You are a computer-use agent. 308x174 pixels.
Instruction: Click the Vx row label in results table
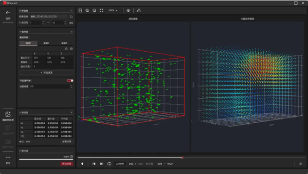click(x=26, y=123)
